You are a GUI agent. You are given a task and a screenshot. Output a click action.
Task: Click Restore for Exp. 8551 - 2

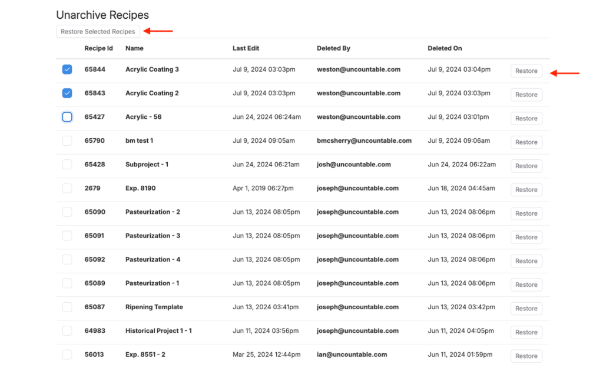(x=526, y=356)
